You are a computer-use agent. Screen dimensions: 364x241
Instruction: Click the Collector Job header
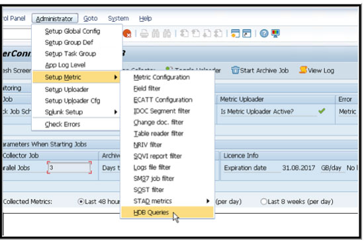tap(21, 156)
